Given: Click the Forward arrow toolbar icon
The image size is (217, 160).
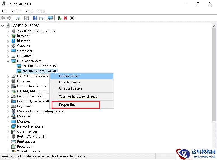Looking at the screenshot, I should pos(9,18).
